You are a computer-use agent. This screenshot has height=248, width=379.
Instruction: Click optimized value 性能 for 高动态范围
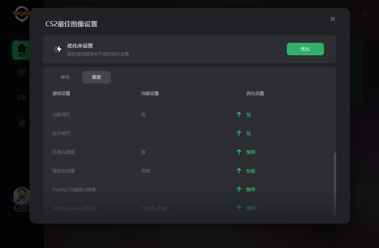[x=251, y=171]
